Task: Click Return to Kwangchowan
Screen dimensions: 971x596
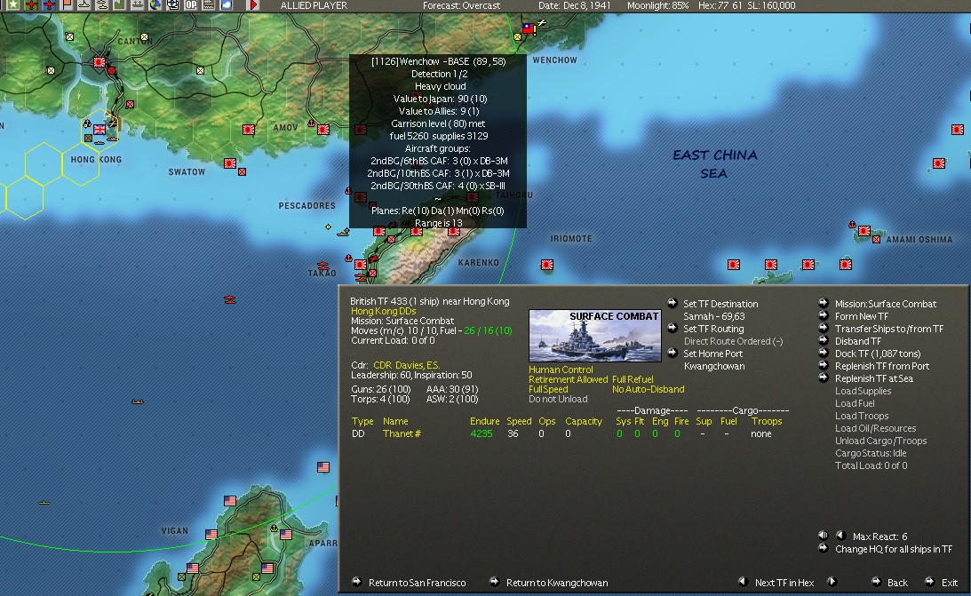Action: 557,583
